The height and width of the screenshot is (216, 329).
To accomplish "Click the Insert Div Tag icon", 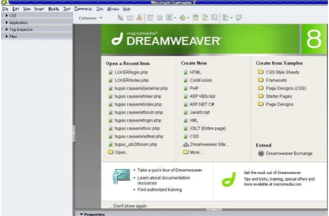I will 160,18.
